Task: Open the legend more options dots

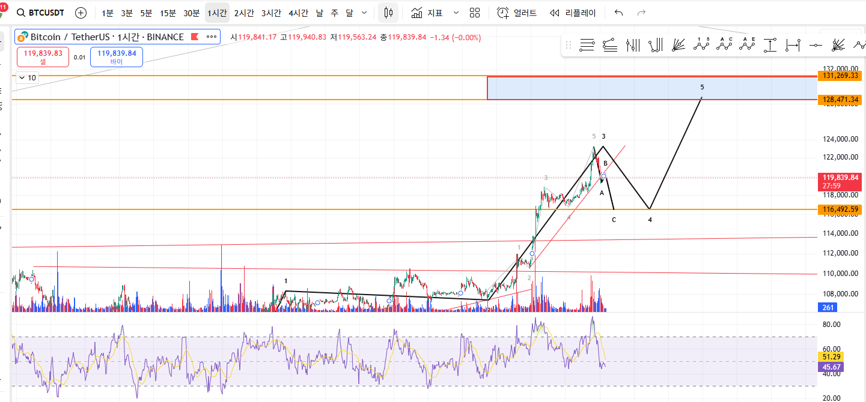Action: point(212,37)
